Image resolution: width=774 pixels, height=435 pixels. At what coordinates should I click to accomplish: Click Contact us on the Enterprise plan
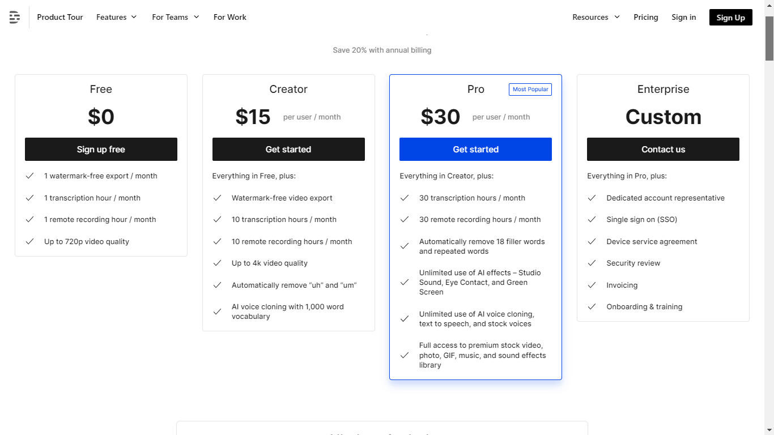(x=663, y=149)
